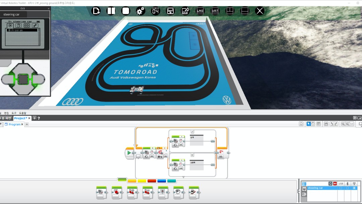The image size is (362, 204).
Task: Select the teal My Blocks palette tab
Action: pos(172,181)
